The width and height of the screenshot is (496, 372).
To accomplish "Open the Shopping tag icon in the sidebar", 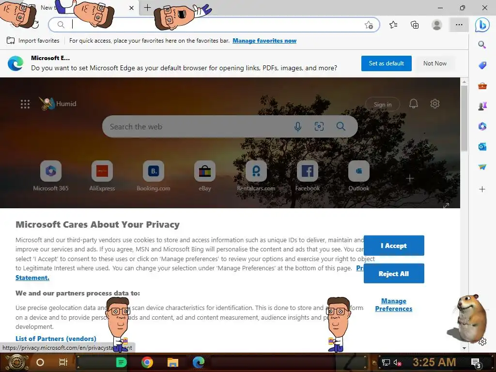I will (482, 65).
